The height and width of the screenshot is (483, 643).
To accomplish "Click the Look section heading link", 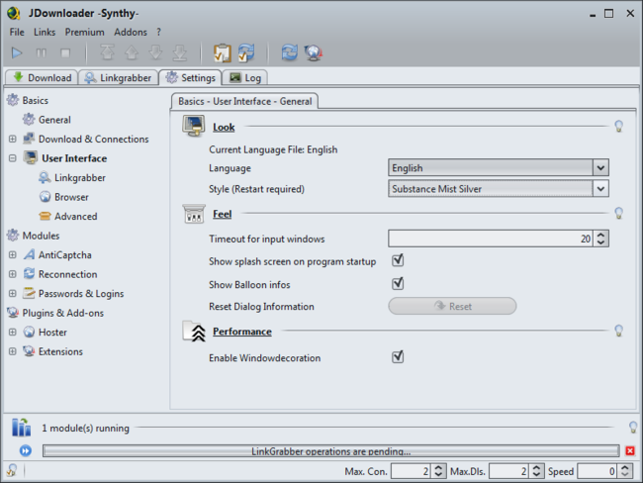I will pyautogui.click(x=224, y=128).
